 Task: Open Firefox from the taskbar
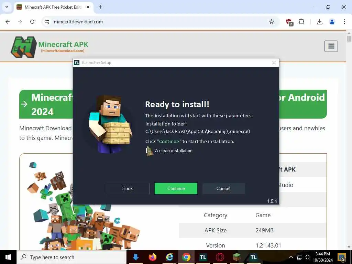coord(152,257)
